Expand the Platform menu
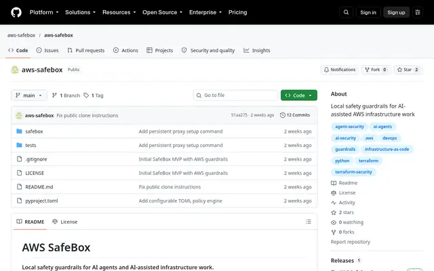This screenshot has width=434, height=271. click(44, 12)
